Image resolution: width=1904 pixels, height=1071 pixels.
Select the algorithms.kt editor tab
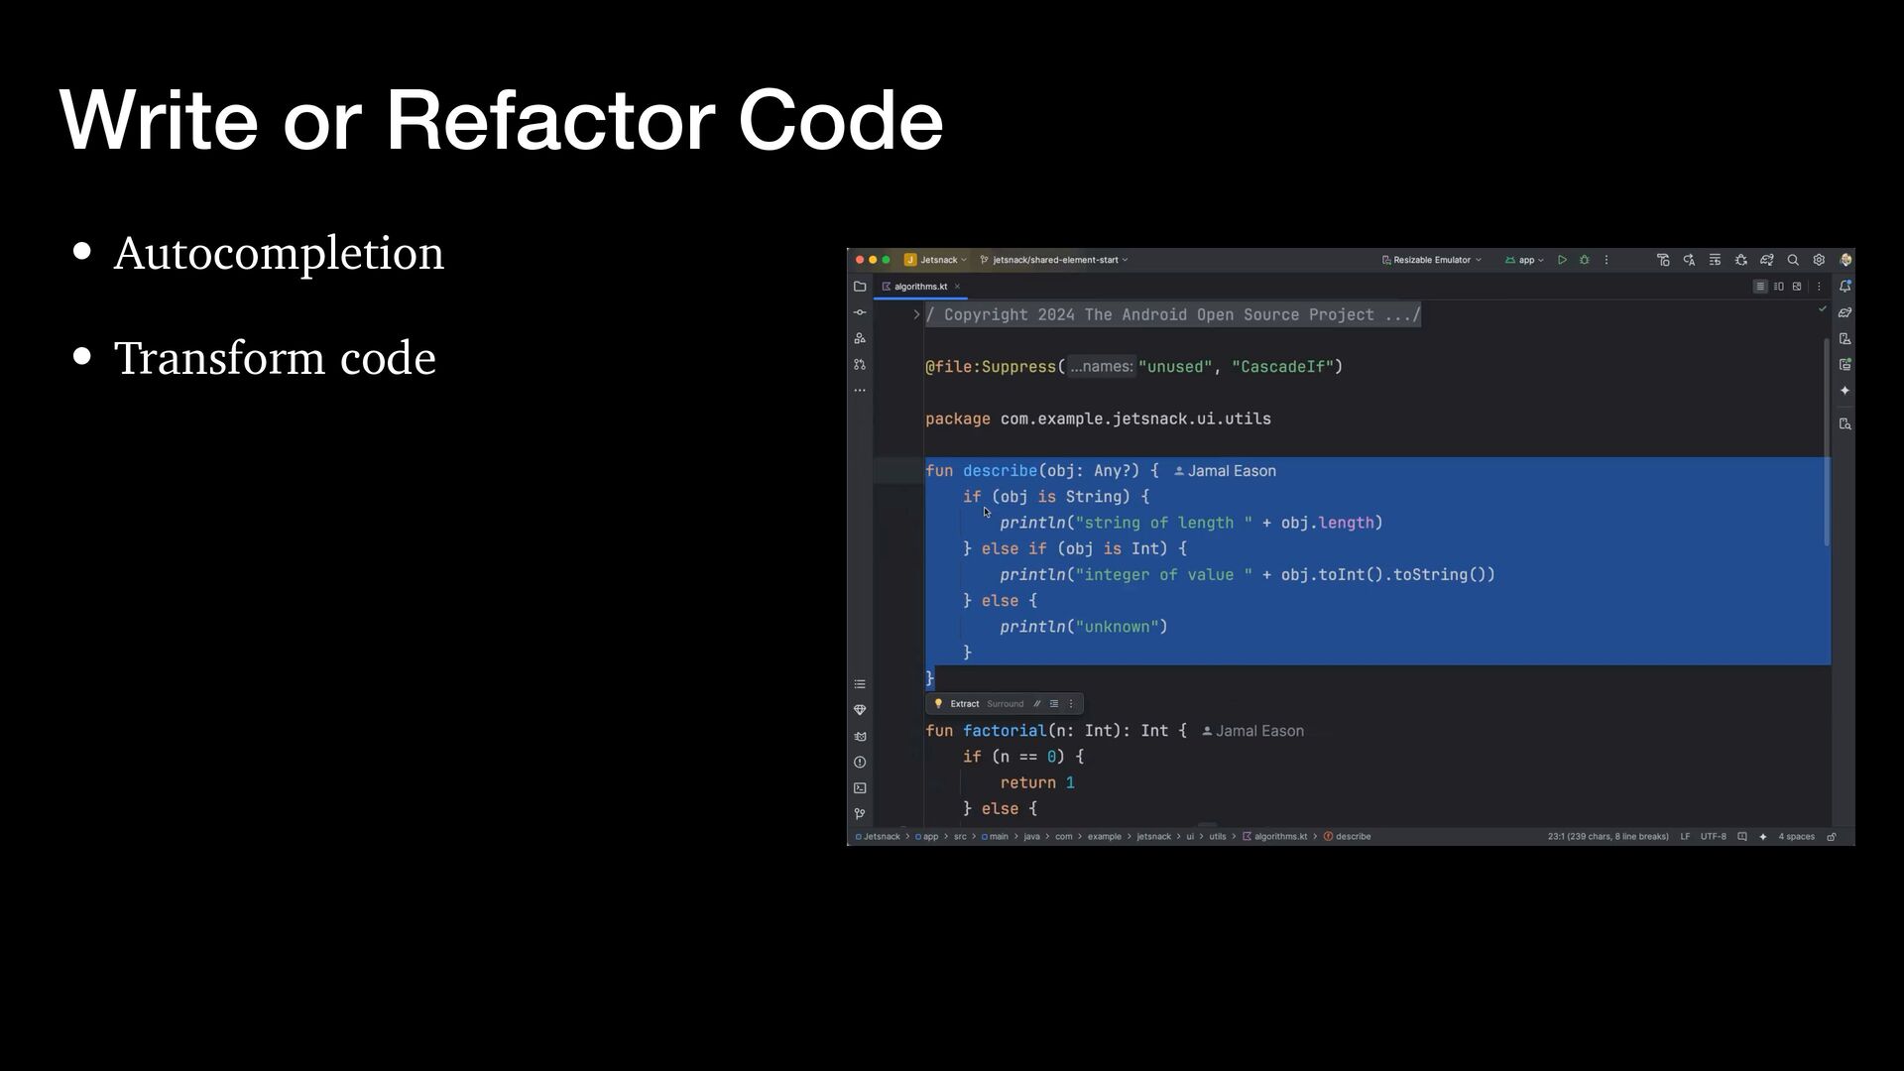919,287
